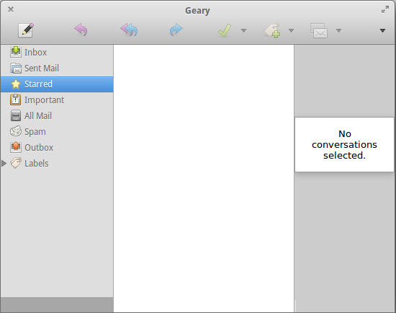Click the 'No conversations selected.' message
The image size is (396, 313).
click(x=344, y=144)
